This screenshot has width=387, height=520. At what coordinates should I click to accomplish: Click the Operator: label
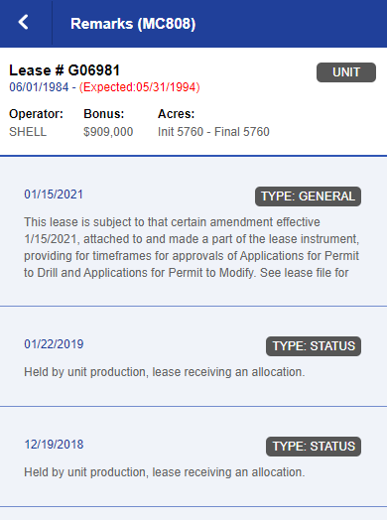click(36, 114)
